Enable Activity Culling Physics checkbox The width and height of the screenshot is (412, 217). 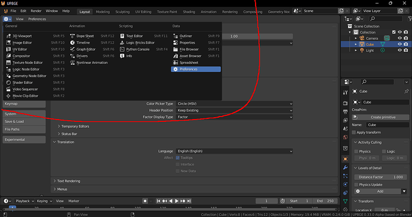pos(356,151)
